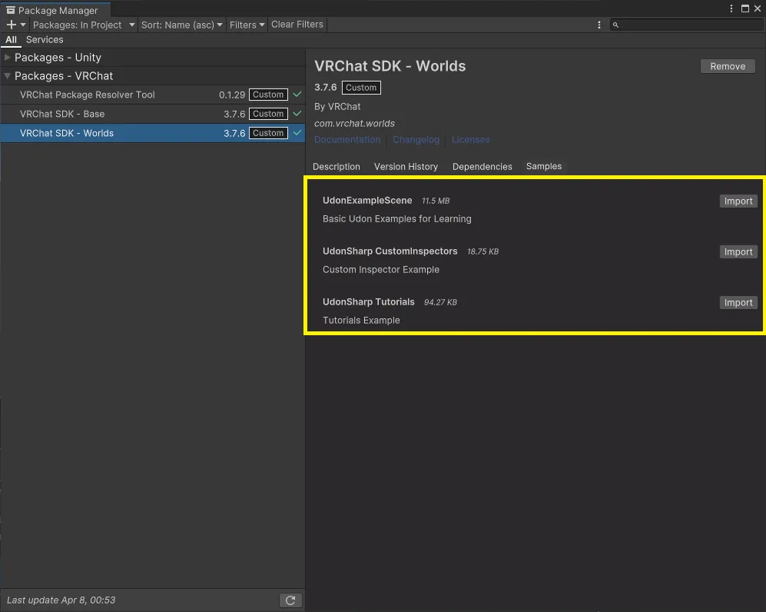
Task: Open the Packages: In Project dropdown
Action: click(x=83, y=25)
